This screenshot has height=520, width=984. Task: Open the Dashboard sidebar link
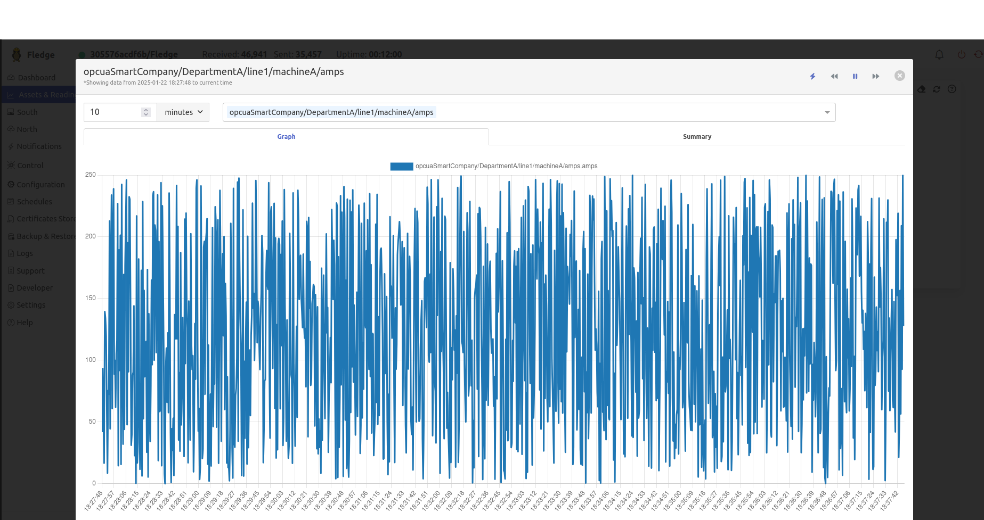point(36,78)
